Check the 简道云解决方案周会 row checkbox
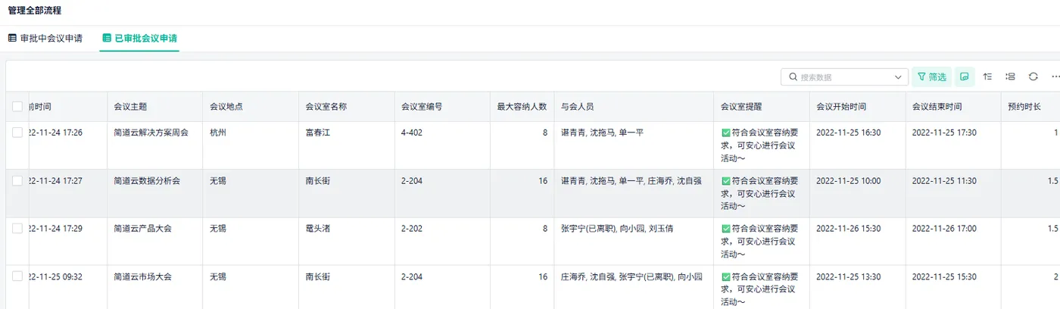The height and width of the screenshot is (309, 1060). pyautogui.click(x=17, y=133)
